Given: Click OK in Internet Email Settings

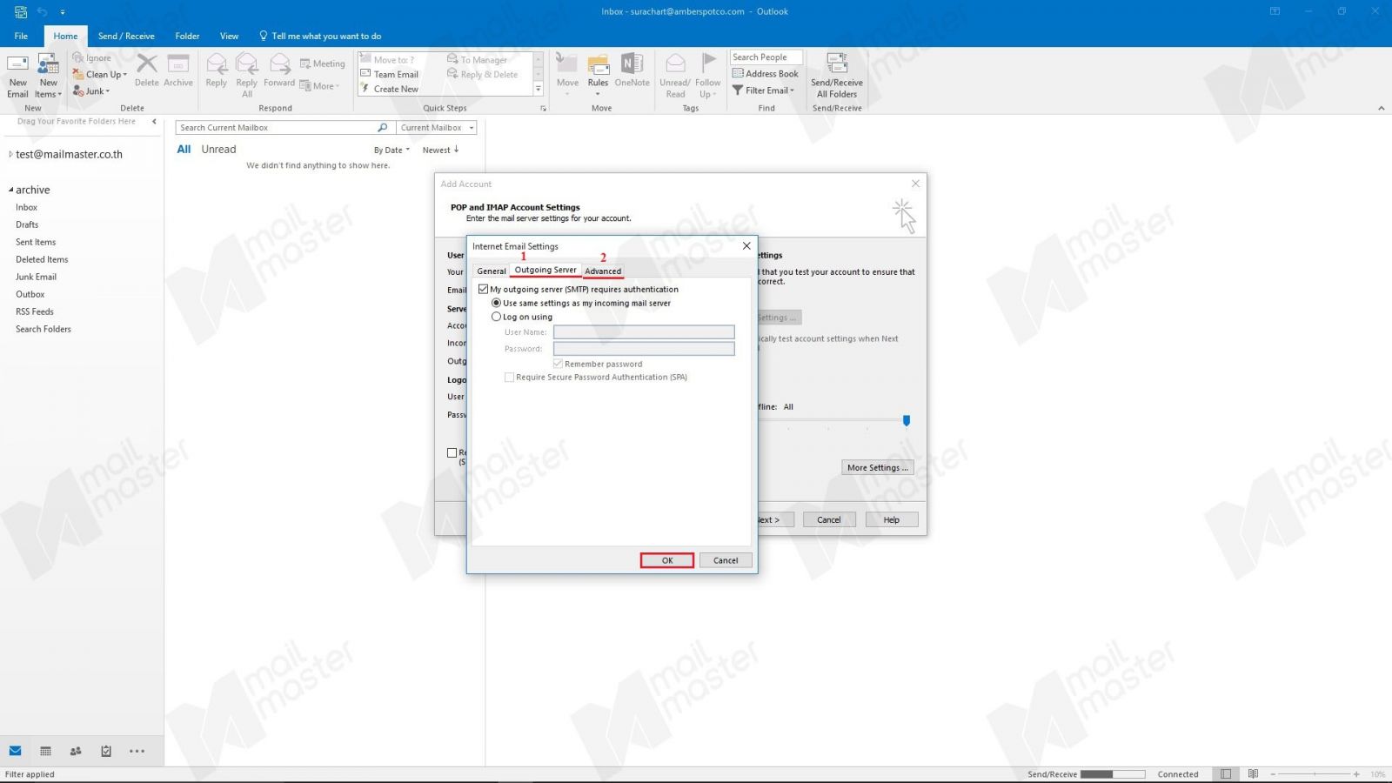Looking at the screenshot, I should coord(667,560).
